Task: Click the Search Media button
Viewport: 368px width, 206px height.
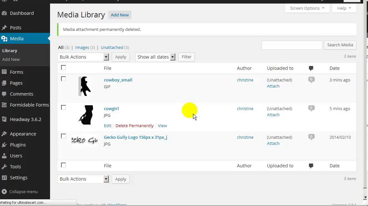Action: (340, 45)
